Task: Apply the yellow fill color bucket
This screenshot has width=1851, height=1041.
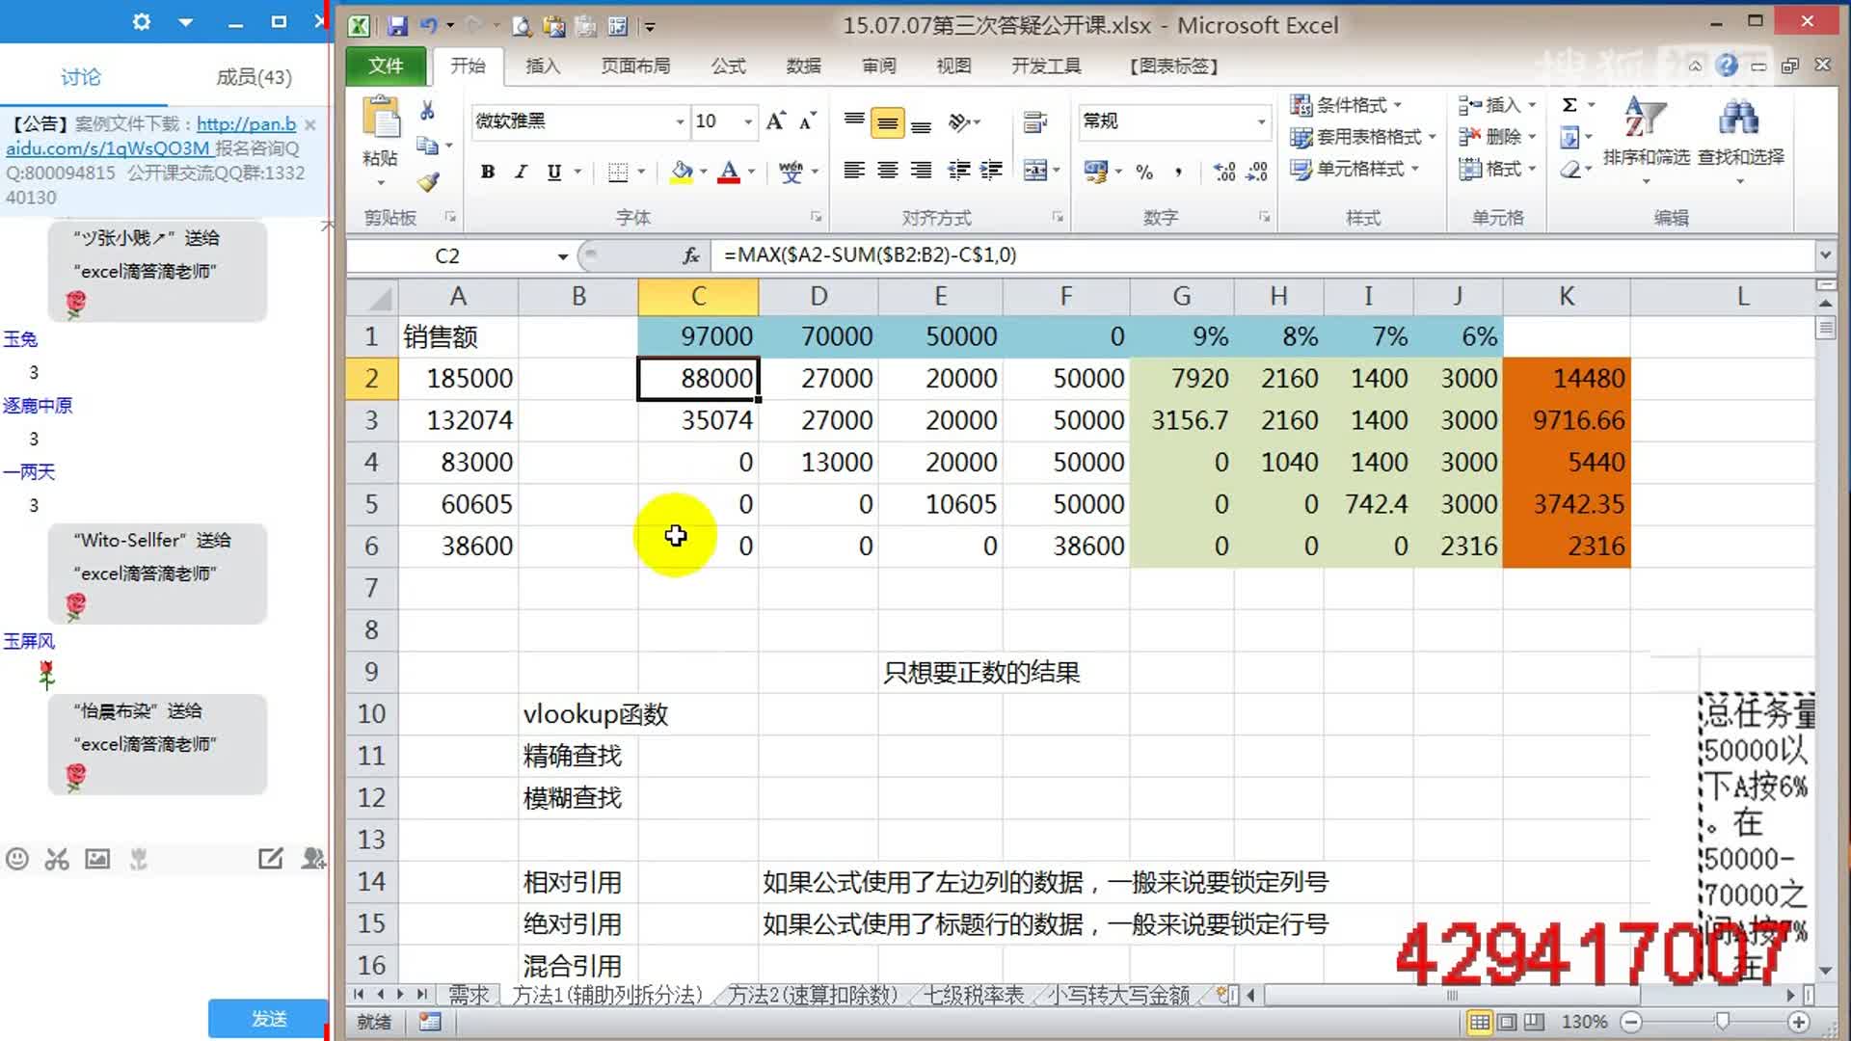Action: [x=682, y=172]
